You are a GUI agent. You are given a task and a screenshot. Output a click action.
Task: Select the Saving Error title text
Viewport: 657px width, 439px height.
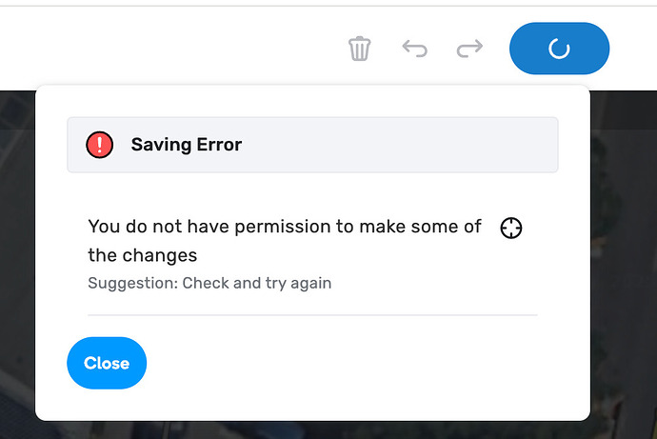187,145
